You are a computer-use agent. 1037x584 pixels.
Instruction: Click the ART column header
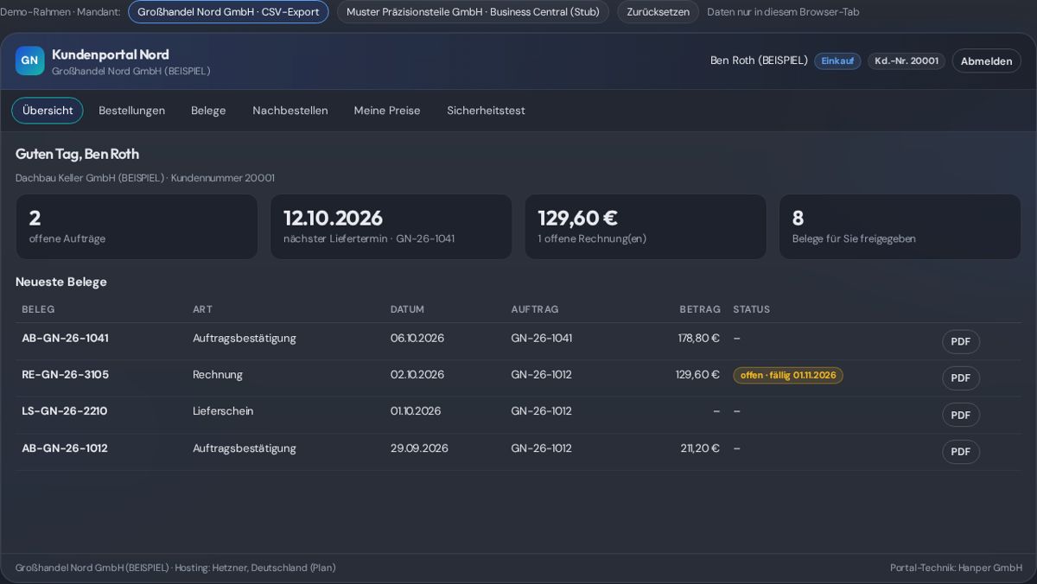click(x=202, y=309)
